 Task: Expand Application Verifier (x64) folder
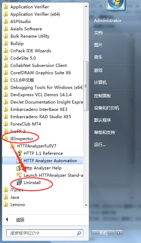tap(35, 14)
